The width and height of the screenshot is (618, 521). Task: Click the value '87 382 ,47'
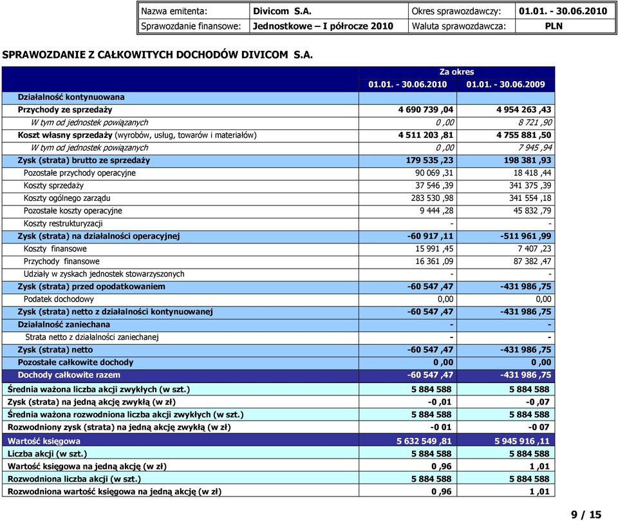pos(532,261)
